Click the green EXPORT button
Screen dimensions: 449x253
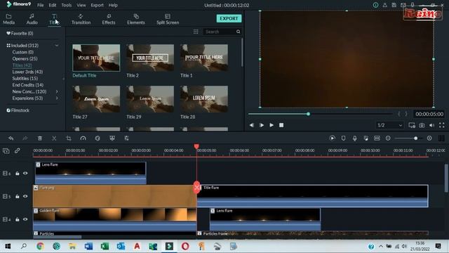(x=229, y=18)
